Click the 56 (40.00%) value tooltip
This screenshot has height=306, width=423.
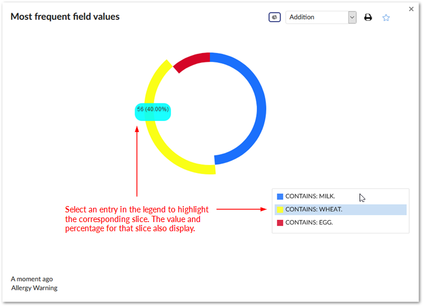153,110
